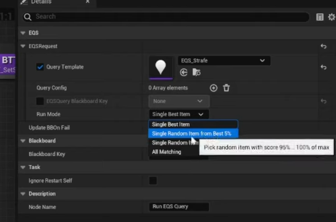The width and height of the screenshot is (336, 222).
Task: Choose Single Random Item from Best 5%
Action: tap(192, 134)
